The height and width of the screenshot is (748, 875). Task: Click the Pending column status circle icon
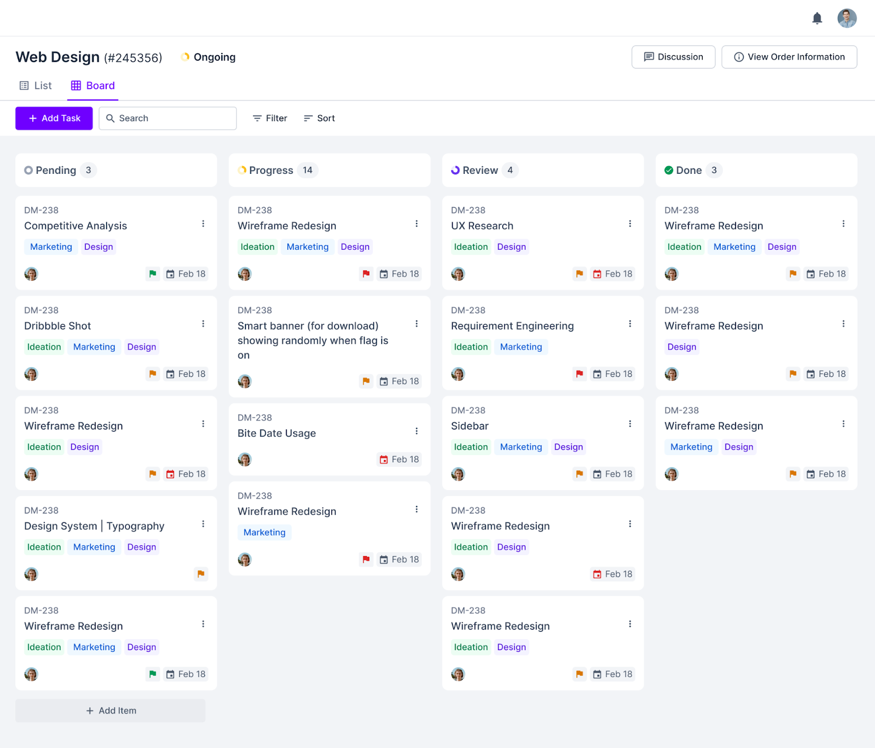coord(28,170)
